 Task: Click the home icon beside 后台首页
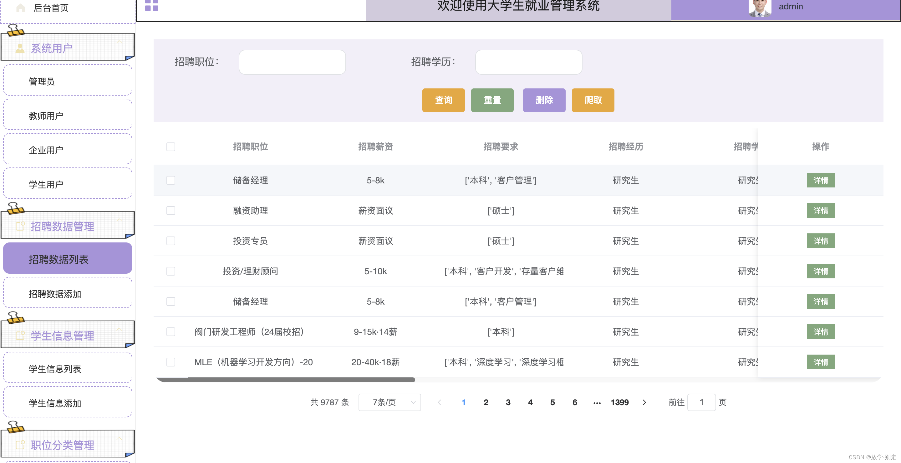21,8
